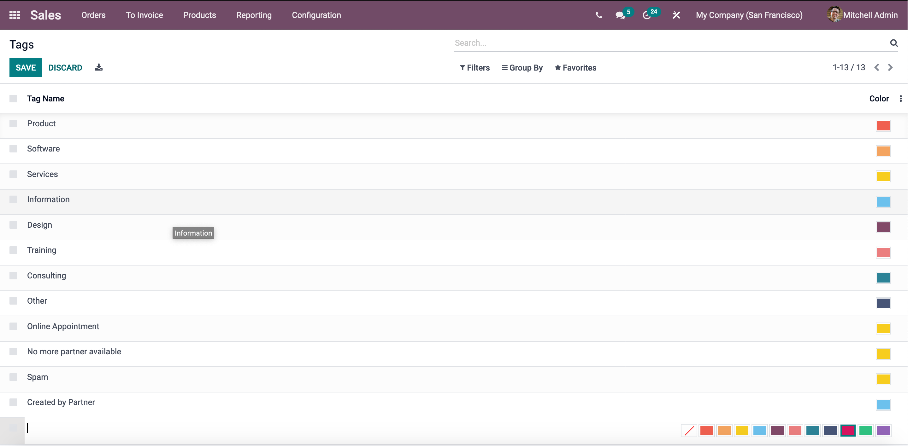908x446 pixels.
Task: Check the Spam row checkbox
Action: coord(13,377)
